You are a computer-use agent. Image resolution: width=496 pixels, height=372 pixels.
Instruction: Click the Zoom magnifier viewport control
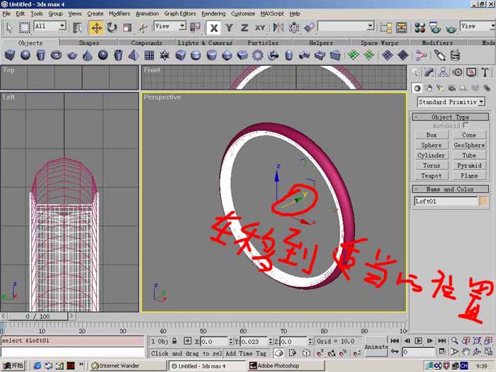[x=455, y=341]
